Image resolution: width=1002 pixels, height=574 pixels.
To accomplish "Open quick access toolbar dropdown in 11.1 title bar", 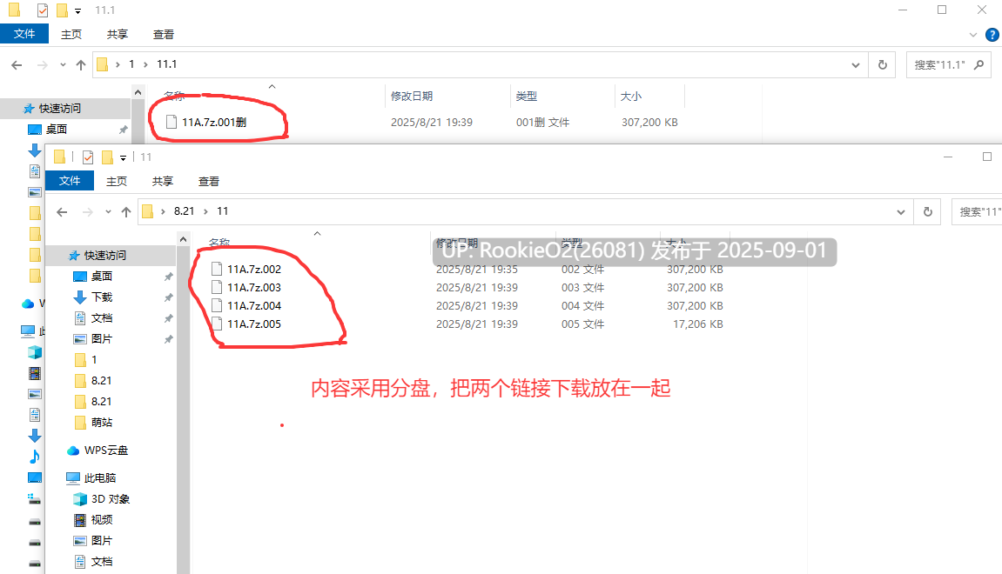I will coord(78,10).
